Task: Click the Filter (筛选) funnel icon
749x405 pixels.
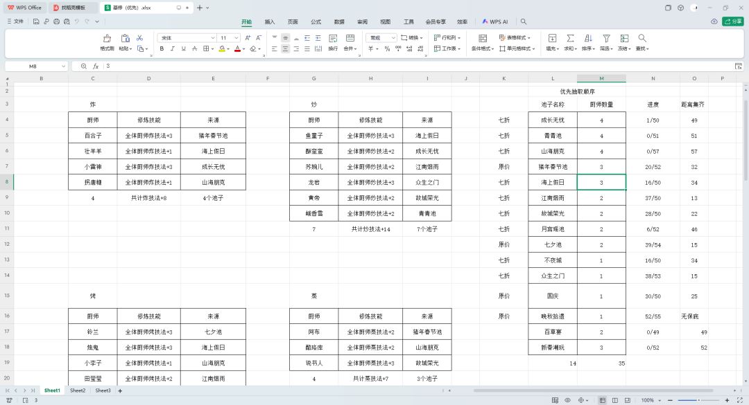Action: pos(606,38)
